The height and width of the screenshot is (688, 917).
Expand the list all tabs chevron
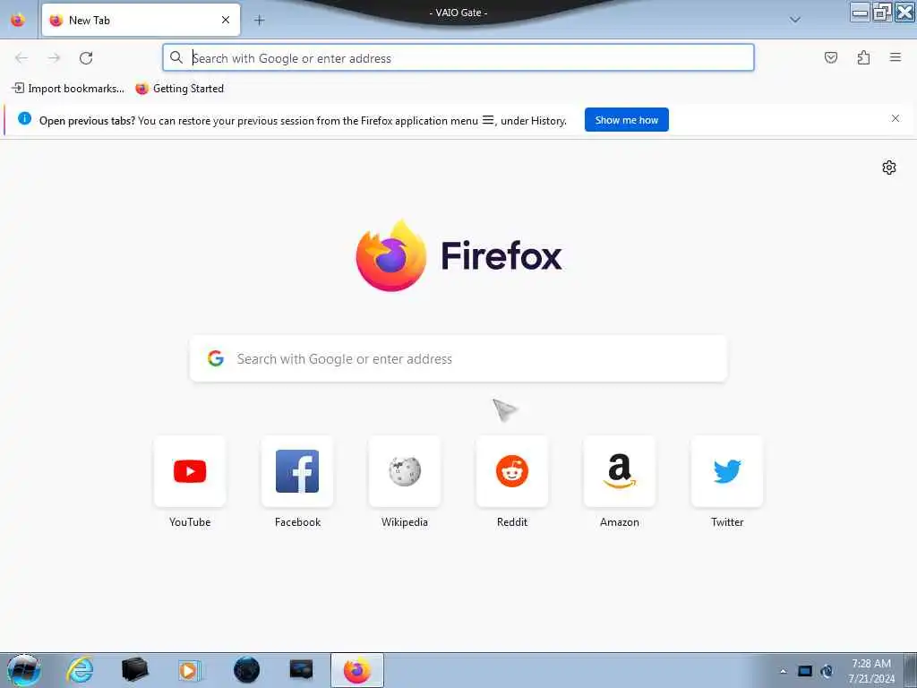pyautogui.click(x=795, y=20)
